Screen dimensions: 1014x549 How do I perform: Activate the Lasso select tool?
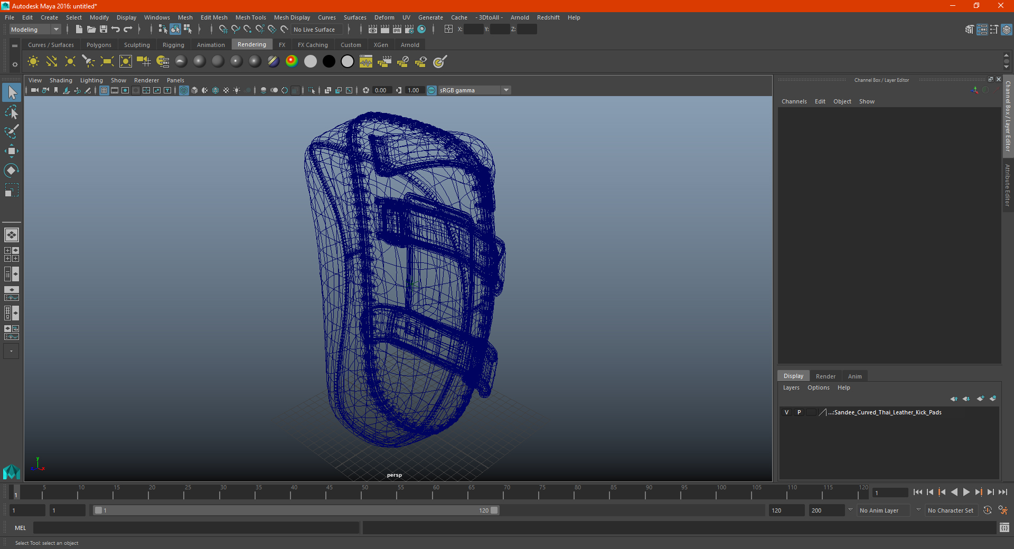pyautogui.click(x=12, y=112)
